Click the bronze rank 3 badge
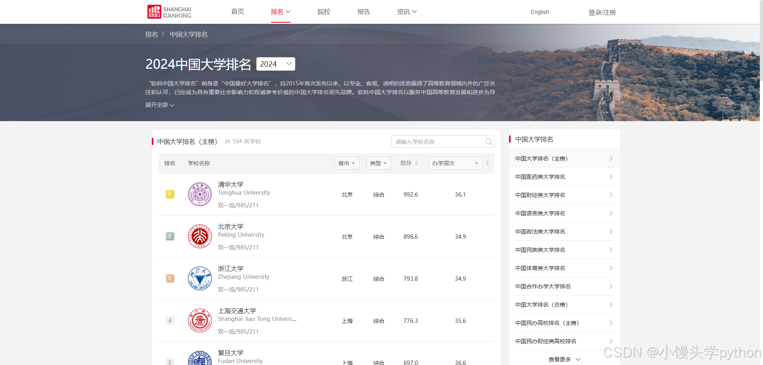763x365 pixels. click(x=170, y=278)
